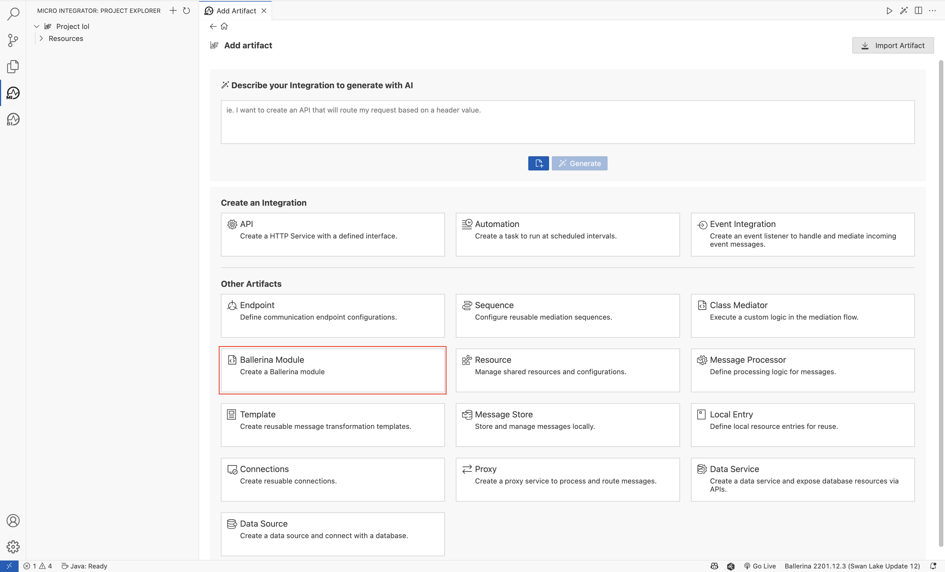Refresh the Project Explorer
Viewport: 945px width, 572px height.
tap(187, 10)
